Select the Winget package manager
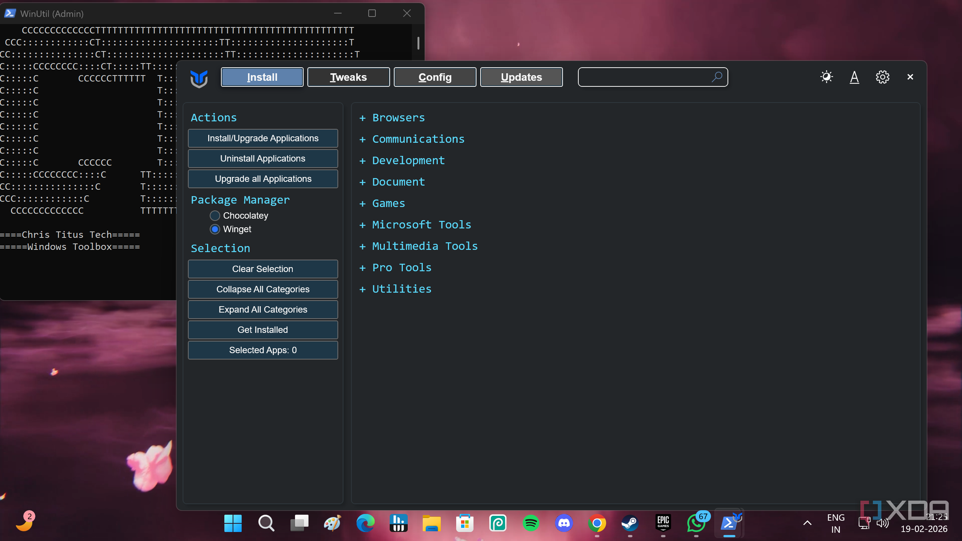Screen dimensions: 962x541 [215, 229]
